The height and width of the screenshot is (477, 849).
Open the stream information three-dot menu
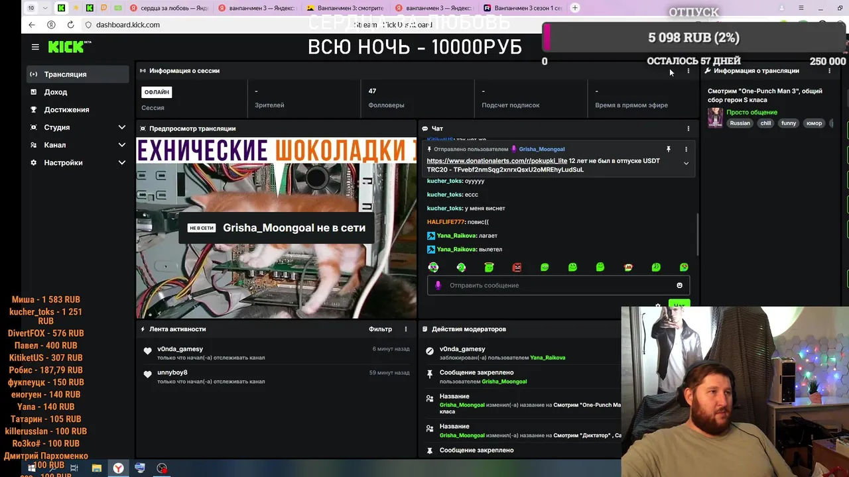click(x=829, y=71)
